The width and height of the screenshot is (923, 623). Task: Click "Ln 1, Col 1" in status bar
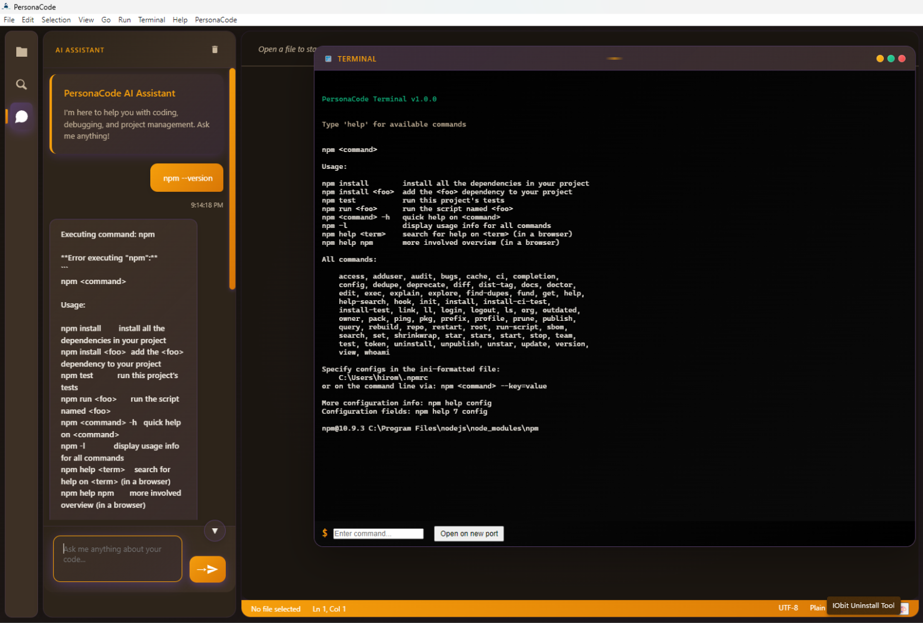point(329,609)
